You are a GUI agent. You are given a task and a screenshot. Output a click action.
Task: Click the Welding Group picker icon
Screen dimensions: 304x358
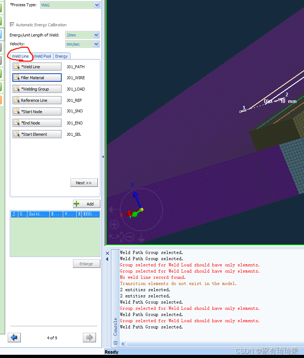click(x=16, y=89)
